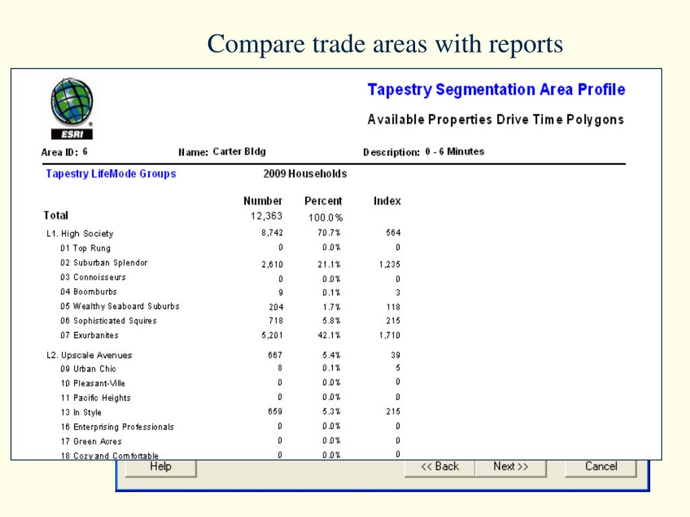Select Sophisticated Squires percent 5.8%

(332, 320)
